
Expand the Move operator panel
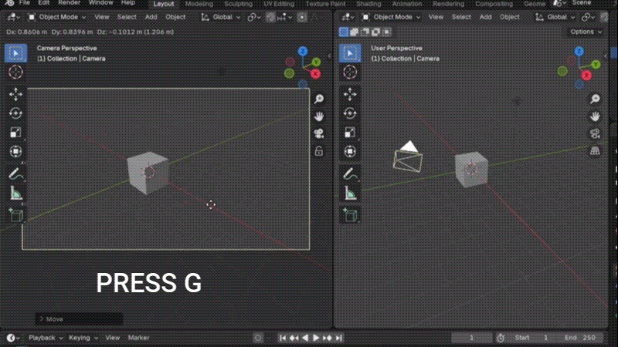(79, 319)
